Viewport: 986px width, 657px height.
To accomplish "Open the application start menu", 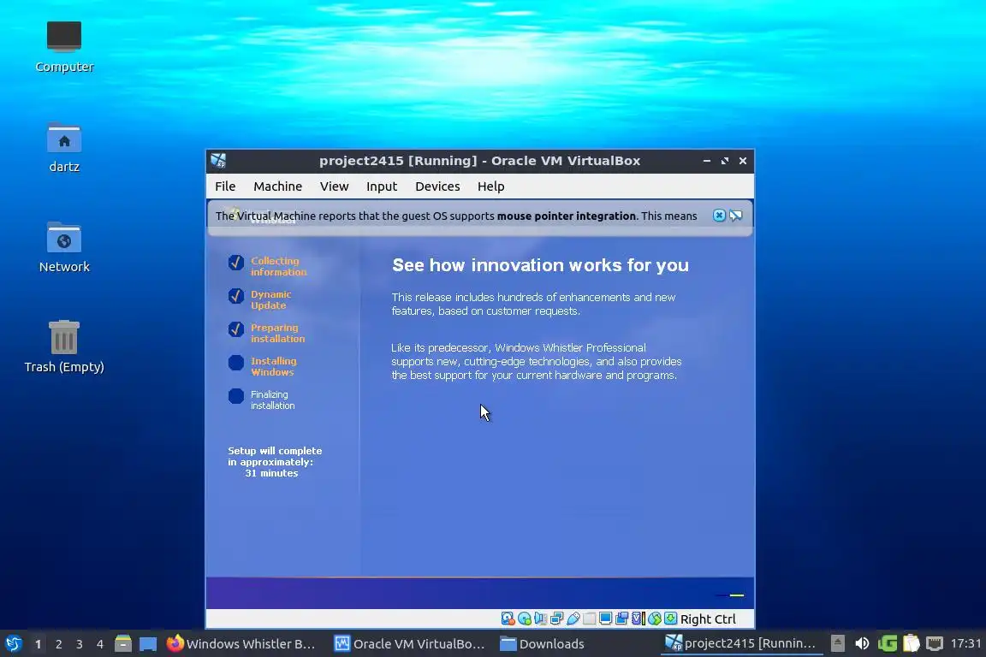I will click(13, 644).
